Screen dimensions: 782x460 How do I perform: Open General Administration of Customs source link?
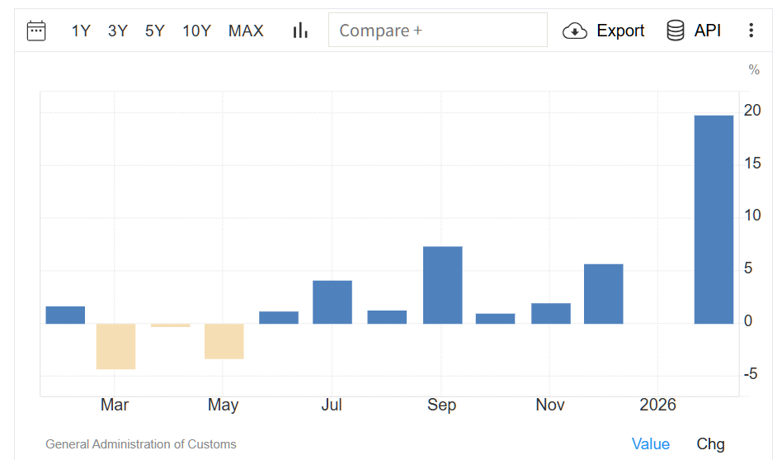tap(141, 444)
